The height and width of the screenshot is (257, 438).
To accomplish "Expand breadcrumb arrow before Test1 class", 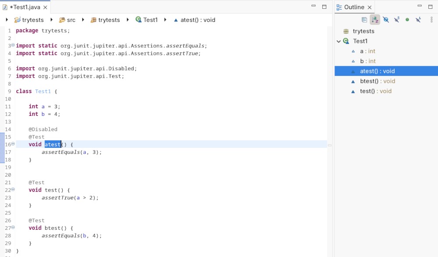I will tap(127, 20).
